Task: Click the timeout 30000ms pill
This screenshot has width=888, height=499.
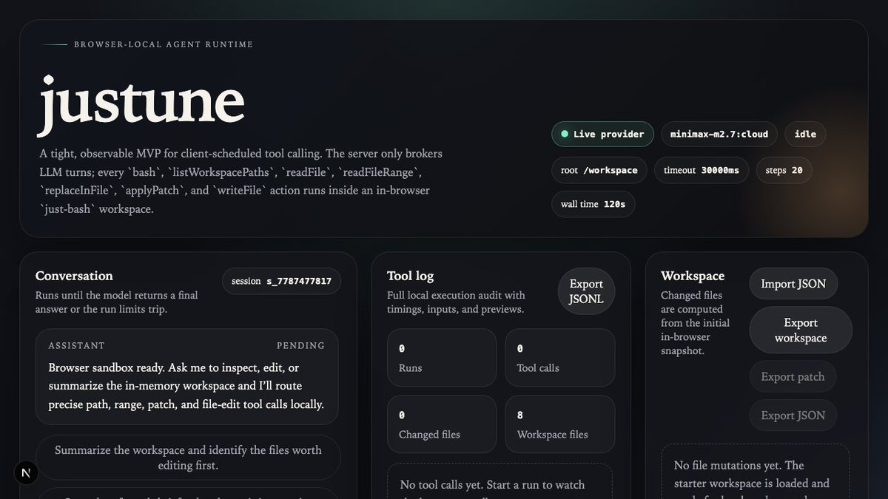Action: (x=702, y=170)
